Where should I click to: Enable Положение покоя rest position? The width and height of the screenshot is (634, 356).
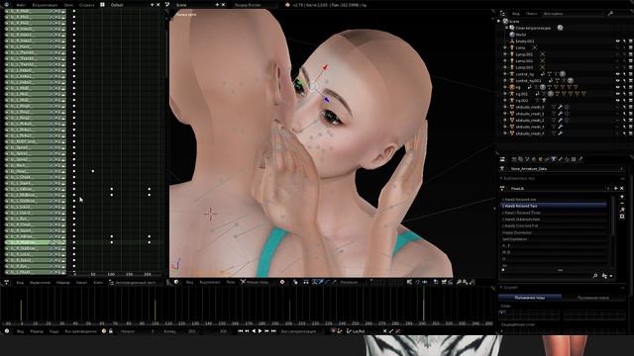(x=592, y=298)
